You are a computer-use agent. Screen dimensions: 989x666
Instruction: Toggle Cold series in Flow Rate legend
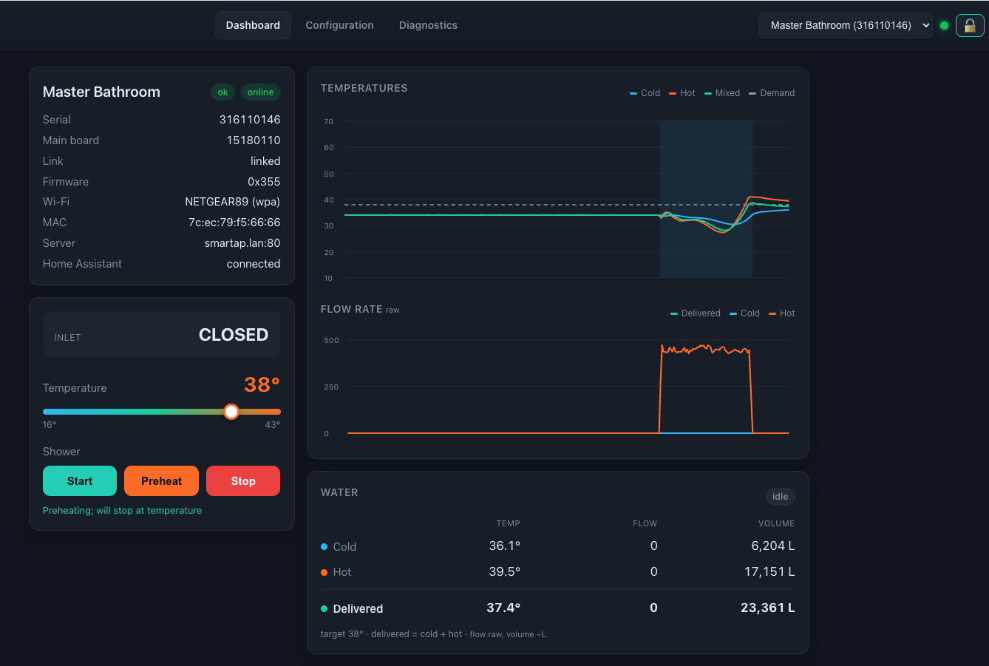point(744,313)
